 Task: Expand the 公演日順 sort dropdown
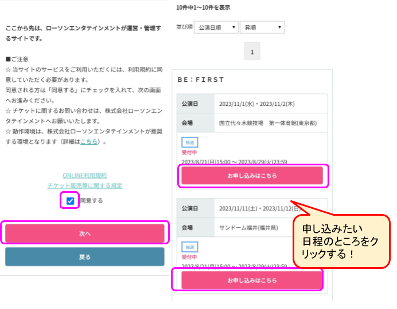coord(216,27)
